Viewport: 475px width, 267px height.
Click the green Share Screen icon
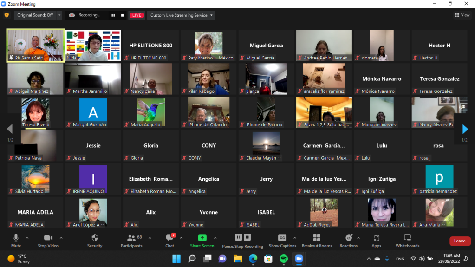(x=202, y=238)
